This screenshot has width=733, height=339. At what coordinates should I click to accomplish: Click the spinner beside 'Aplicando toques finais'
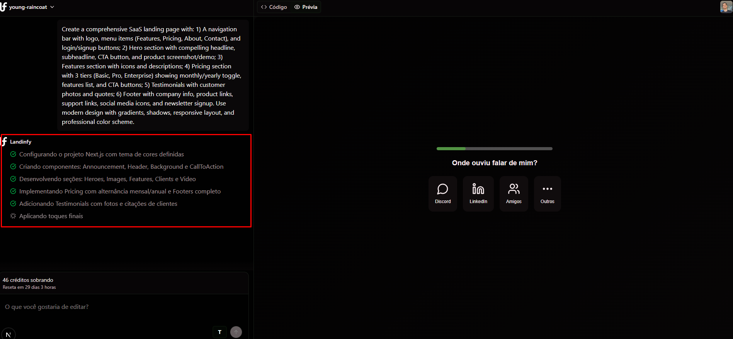click(13, 216)
